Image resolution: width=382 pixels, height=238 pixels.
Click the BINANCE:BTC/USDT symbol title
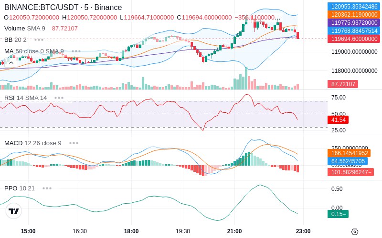[x=63, y=7]
